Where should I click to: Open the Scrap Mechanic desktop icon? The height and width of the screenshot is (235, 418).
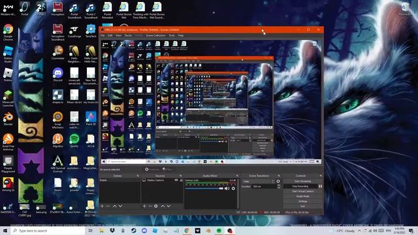tap(58, 120)
